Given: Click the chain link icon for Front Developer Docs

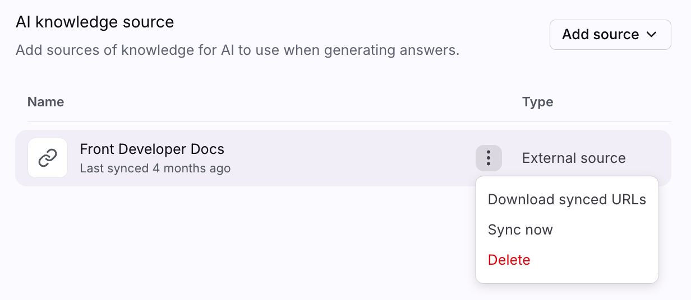Looking at the screenshot, I should [48, 158].
